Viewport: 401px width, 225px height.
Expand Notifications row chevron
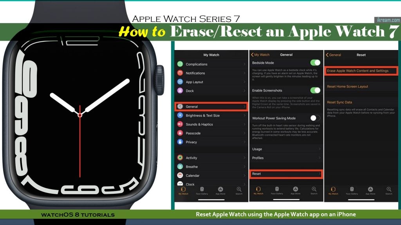(x=244, y=73)
